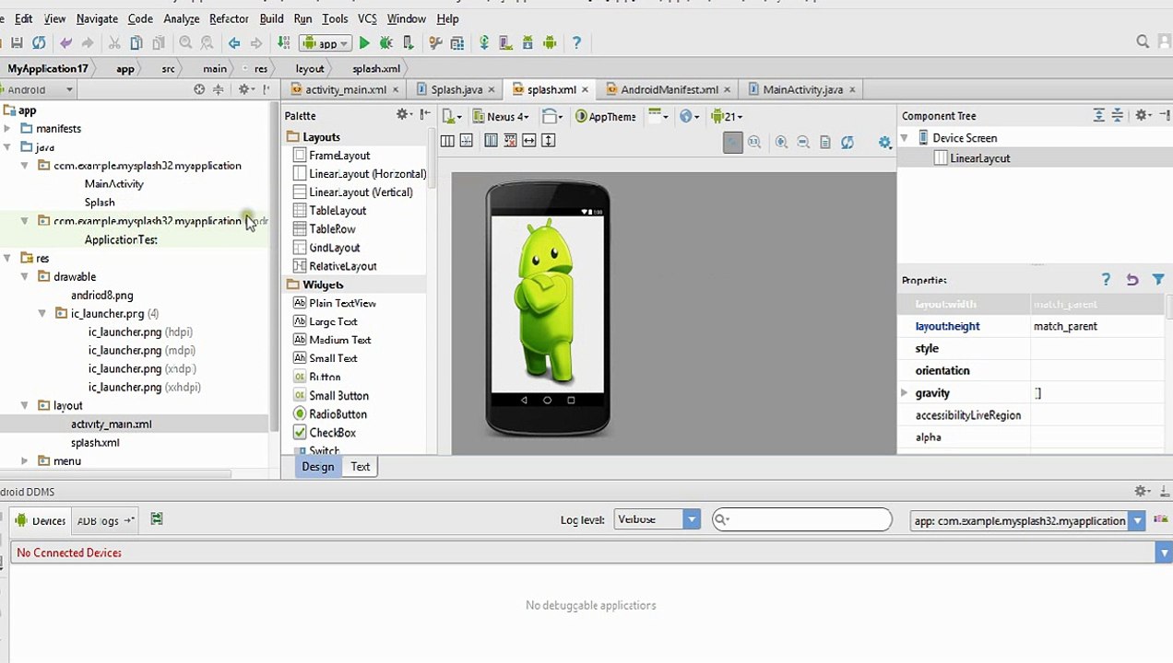Select TableLayout in Palette

[x=329, y=211]
